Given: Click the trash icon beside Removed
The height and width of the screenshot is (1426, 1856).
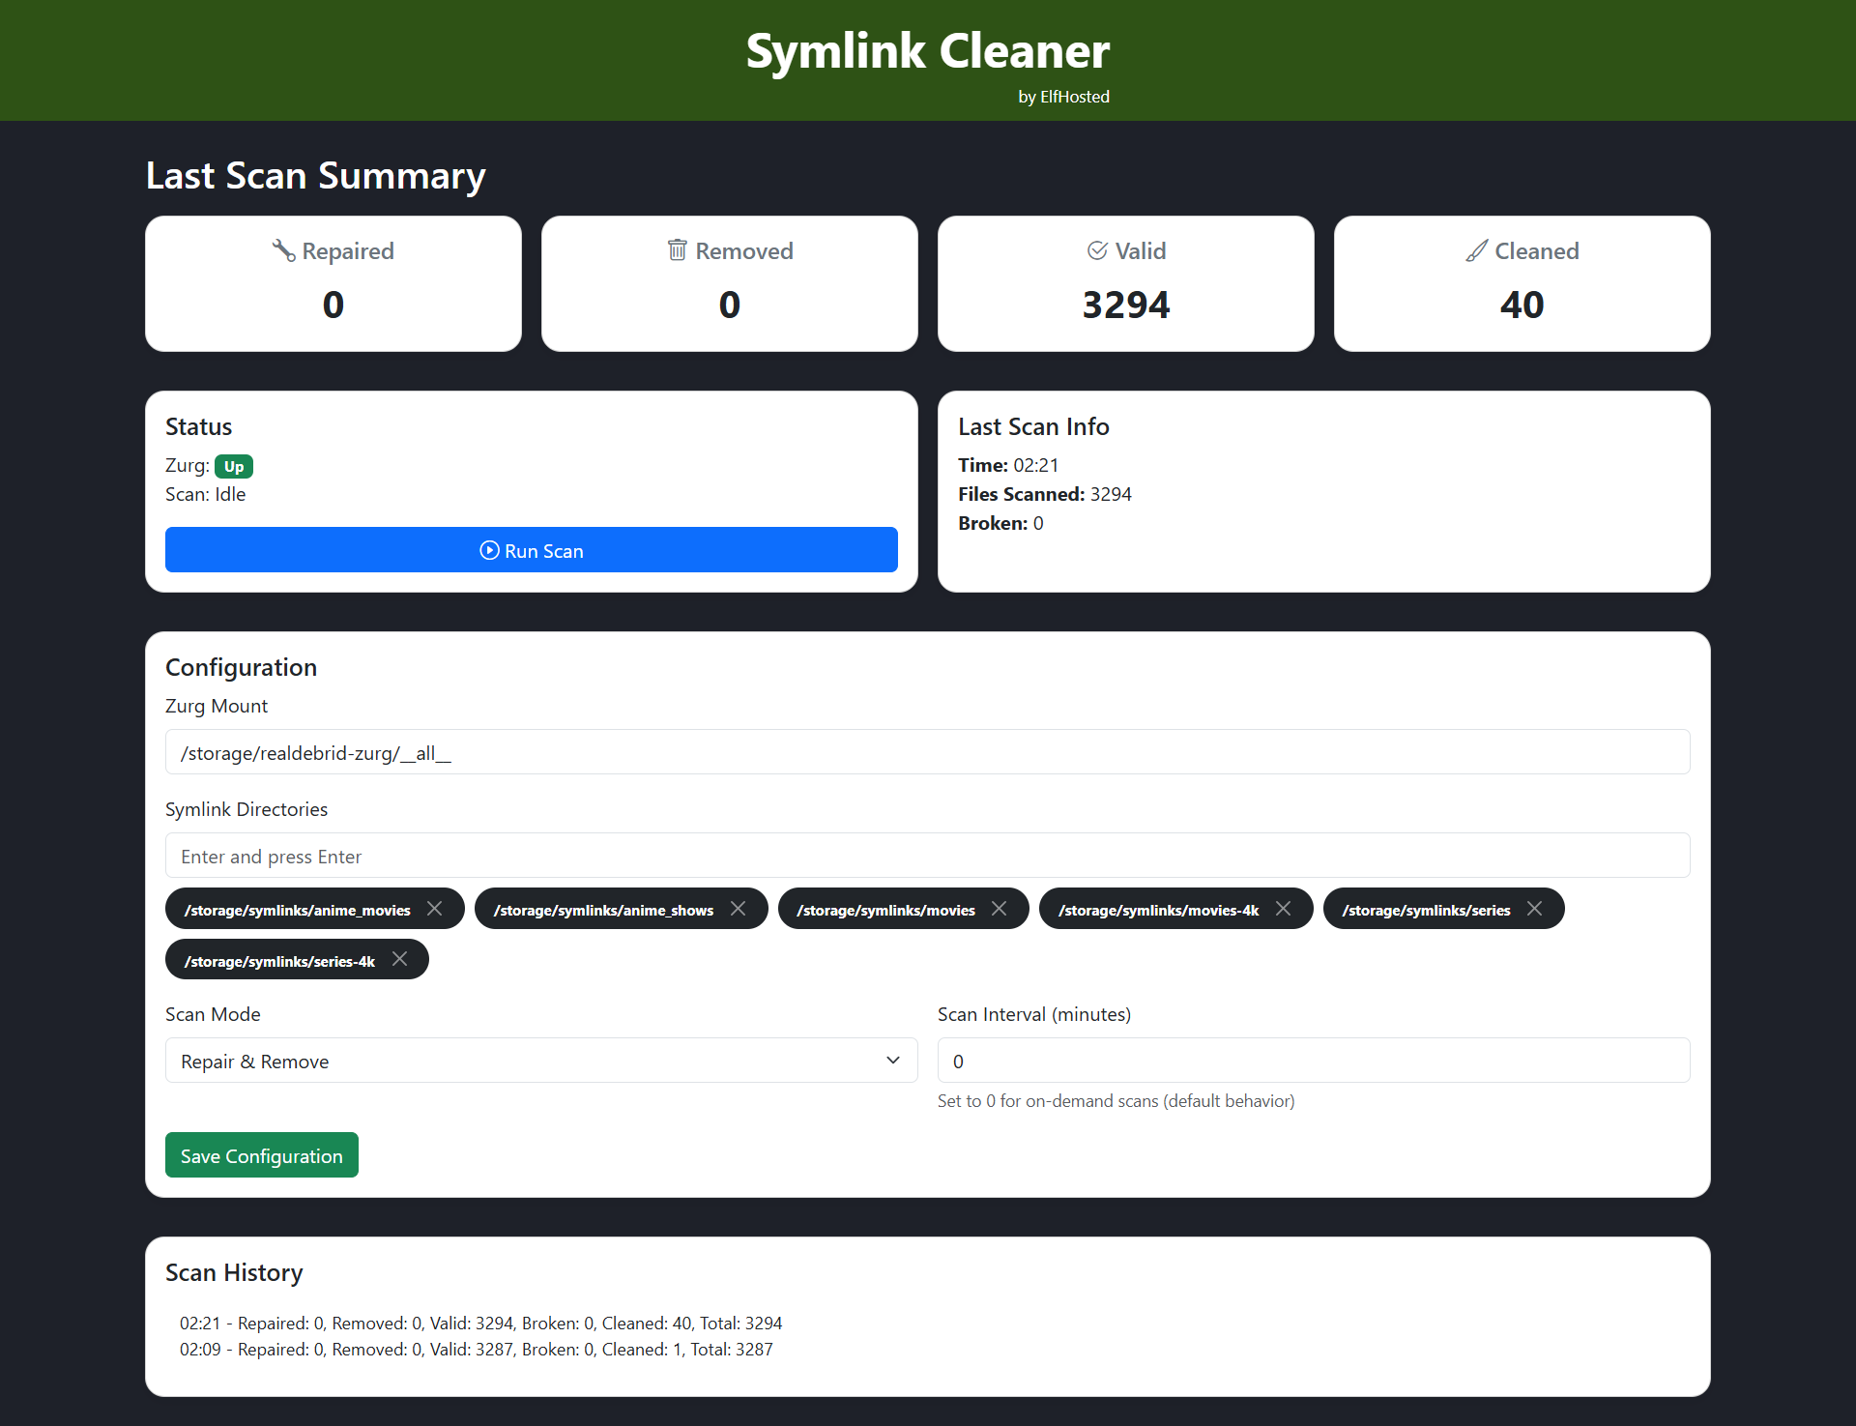Looking at the screenshot, I should point(678,250).
